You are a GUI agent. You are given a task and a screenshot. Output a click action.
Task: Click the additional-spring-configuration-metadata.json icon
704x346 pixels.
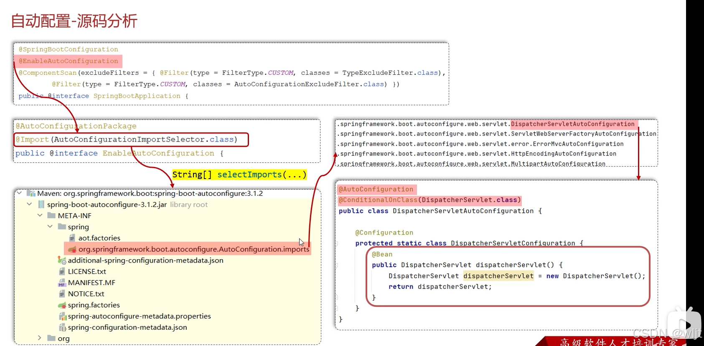point(62,260)
